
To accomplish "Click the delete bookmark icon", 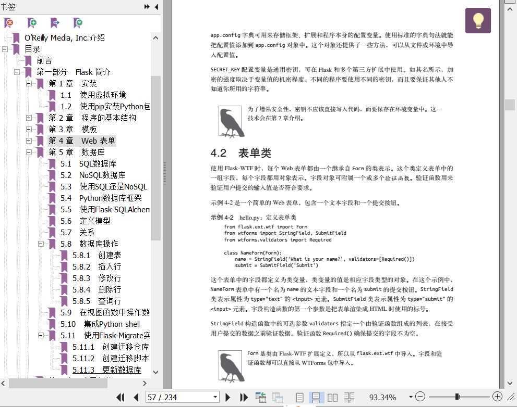I will (8, 23).
